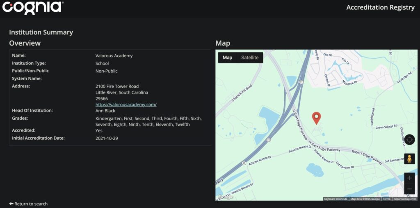Viewport: 420px width, 208px height.
Task: Select the name Valorous Academy
Action: [114, 56]
